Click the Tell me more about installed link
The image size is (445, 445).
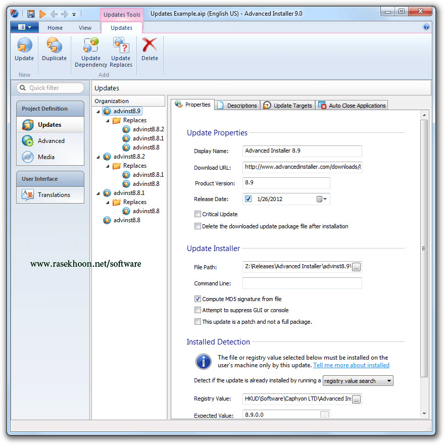pos(351,365)
